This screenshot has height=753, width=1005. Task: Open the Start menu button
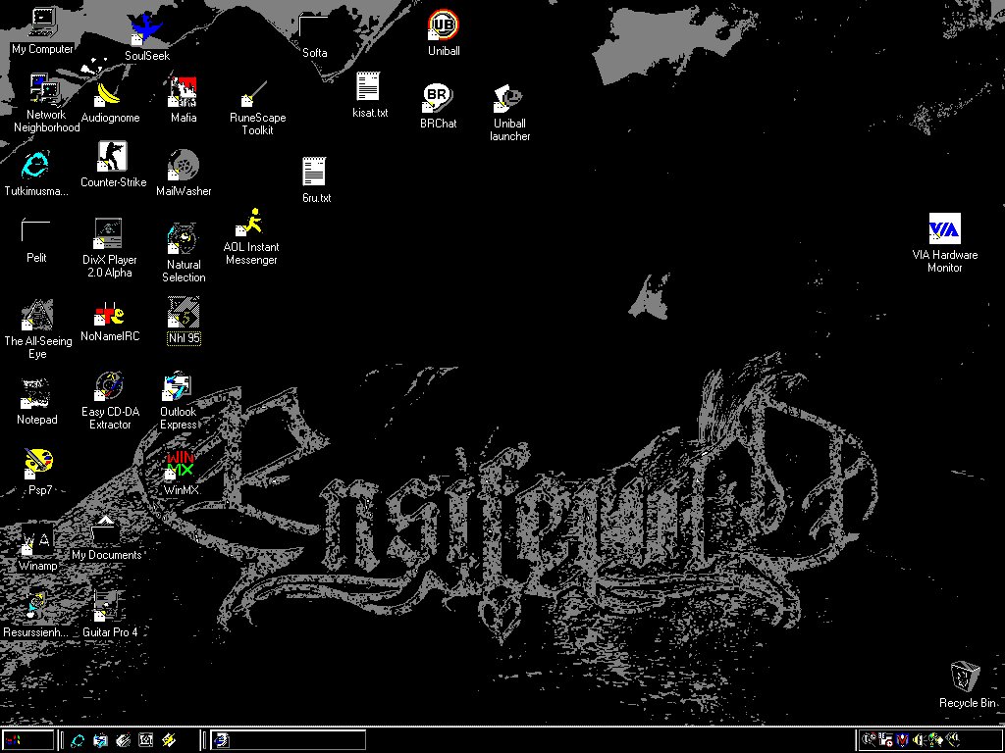coord(27,740)
